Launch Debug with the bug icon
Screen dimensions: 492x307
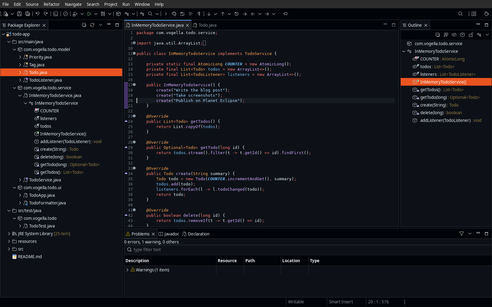[x=75, y=14]
